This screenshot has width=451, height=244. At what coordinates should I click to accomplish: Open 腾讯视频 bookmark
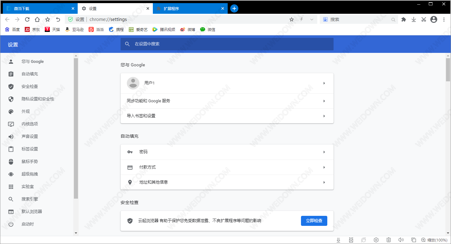click(x=164, y=29)
